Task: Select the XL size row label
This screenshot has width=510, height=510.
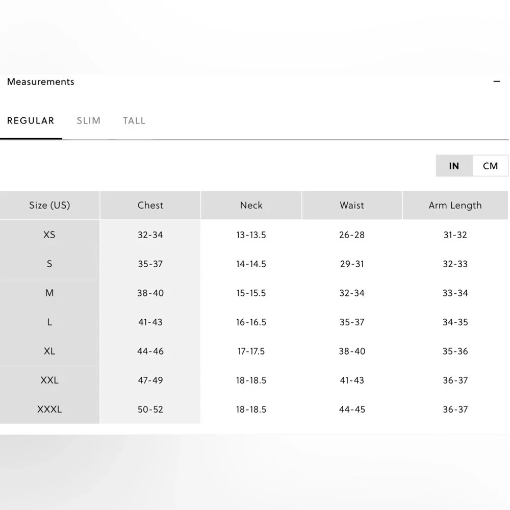Action: coord(49,351)
